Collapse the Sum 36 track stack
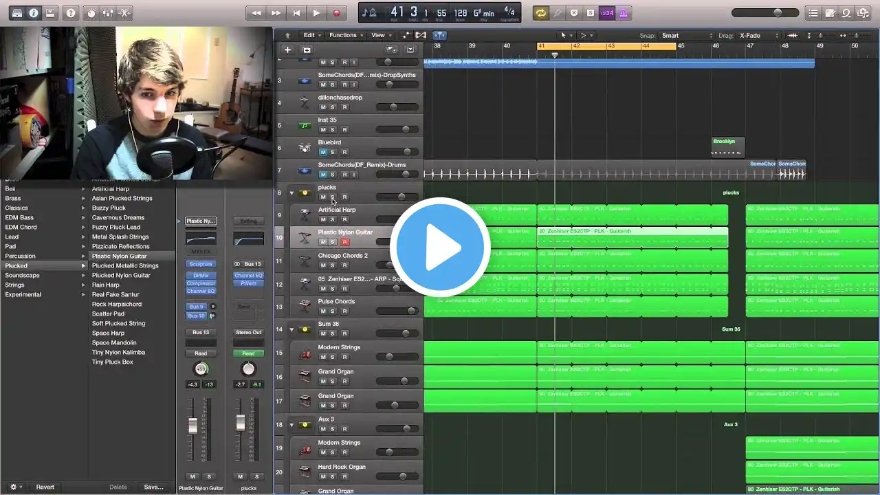Viewport: 880px width, 495px height. point(291,330)
